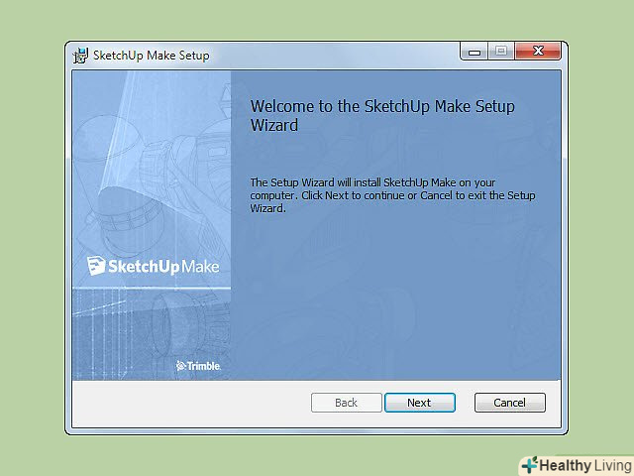634x476 pixels.
Task: Click the Trimble logo
Action: (198, 366)
